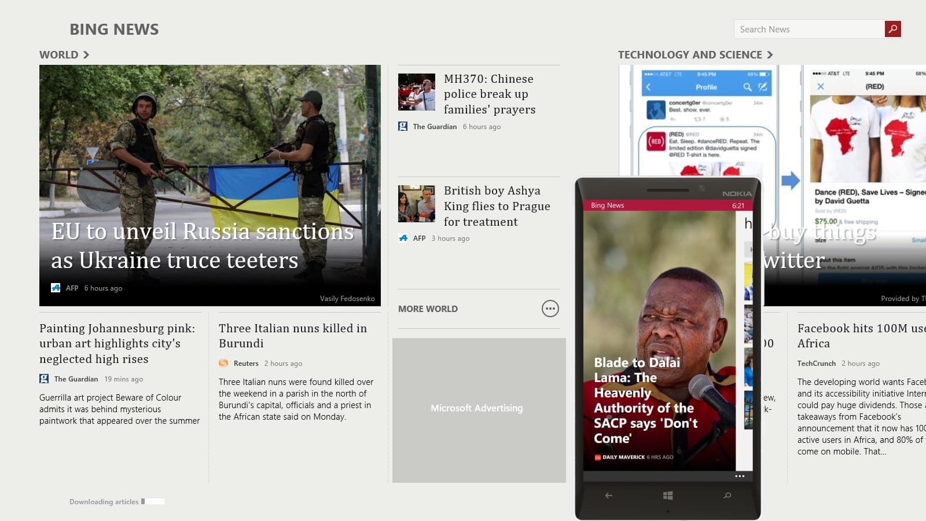Click the TechCrunch source label
926x521 pixels.
(817, 364)
